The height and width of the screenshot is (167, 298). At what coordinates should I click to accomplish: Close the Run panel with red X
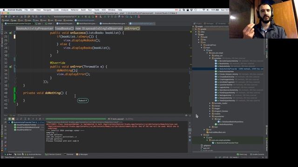[5, 146]
